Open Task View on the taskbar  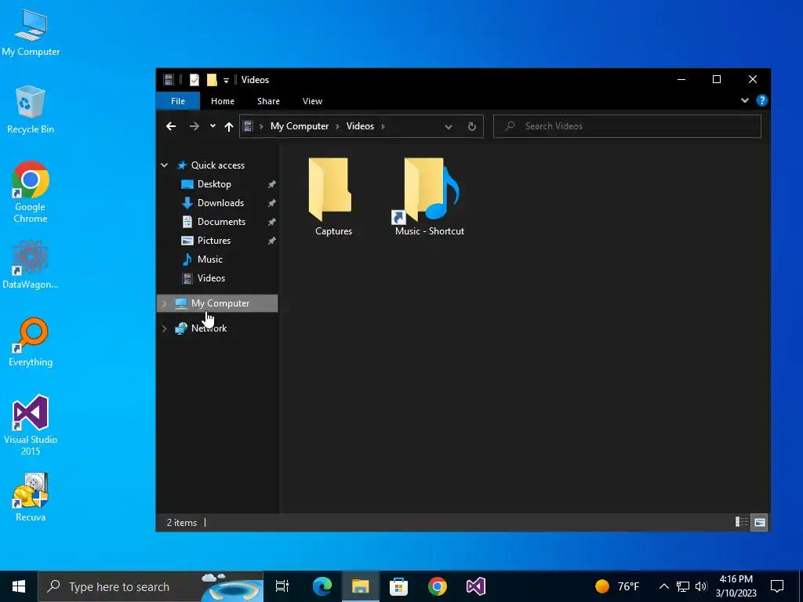[x=282, y=586]
